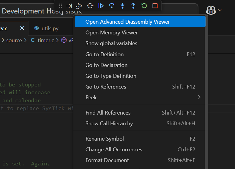Expand the Peek submenu arrow

click(x=199, y=97)
